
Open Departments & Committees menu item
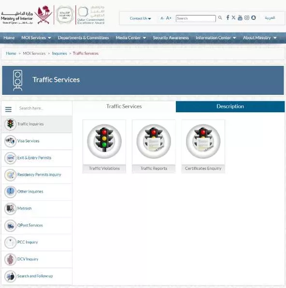84,38
